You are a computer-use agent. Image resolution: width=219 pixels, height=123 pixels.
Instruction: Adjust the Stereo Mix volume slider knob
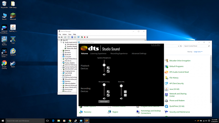pyautogui.click(x=121, y=86)
